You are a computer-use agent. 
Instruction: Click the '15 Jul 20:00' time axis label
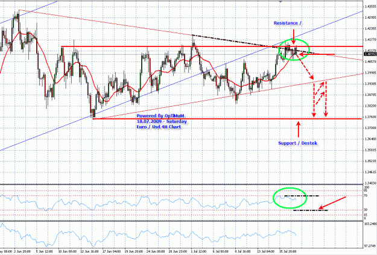pos(288,251)
